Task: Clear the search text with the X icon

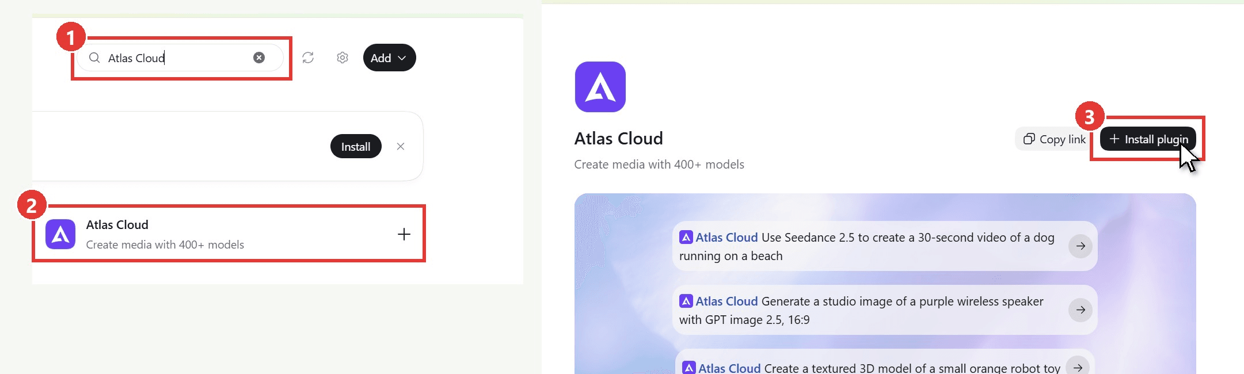Action: 259,58
